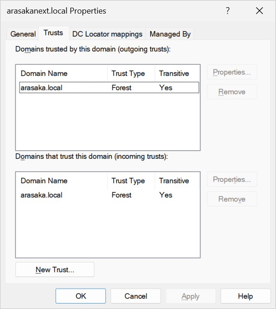Sort incoming trusts by Domain Name header
Image resolution: width=276 pixels, height=309 pixels.
point(44,181)
